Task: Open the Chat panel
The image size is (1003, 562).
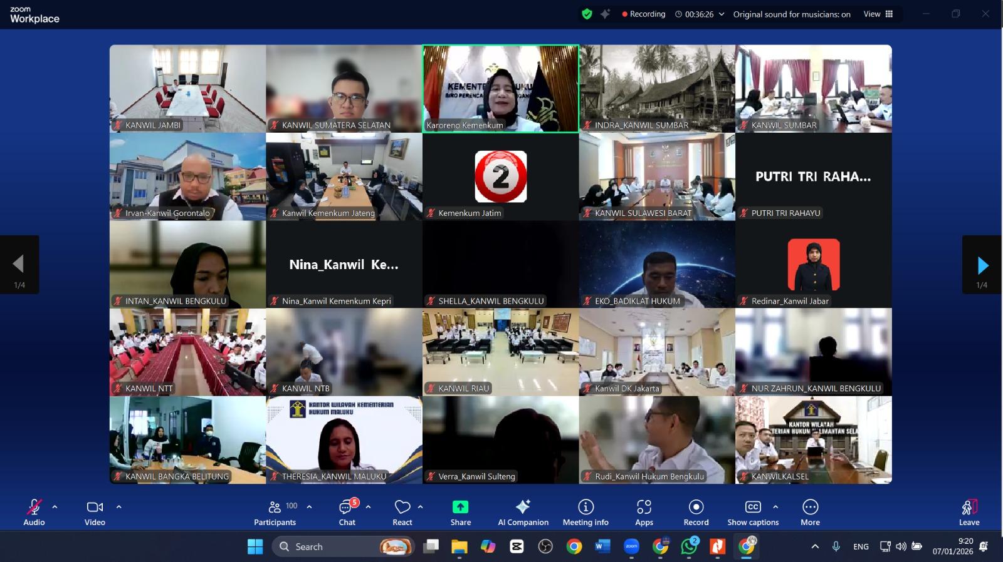Action: 347,513
